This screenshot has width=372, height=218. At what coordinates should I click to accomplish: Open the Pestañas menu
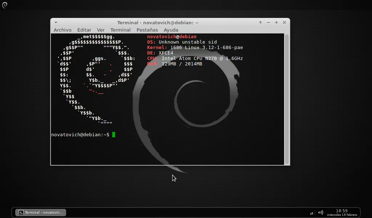pyautogui.click(x=147, y=30)
